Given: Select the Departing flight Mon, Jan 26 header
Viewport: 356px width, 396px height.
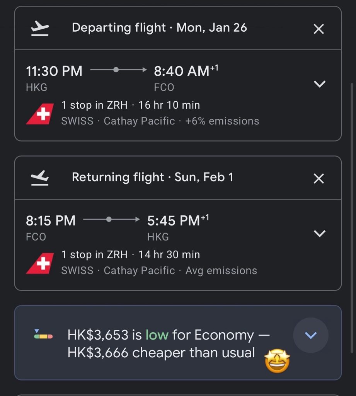Looking at the screenshot, I should click(159, 28).
